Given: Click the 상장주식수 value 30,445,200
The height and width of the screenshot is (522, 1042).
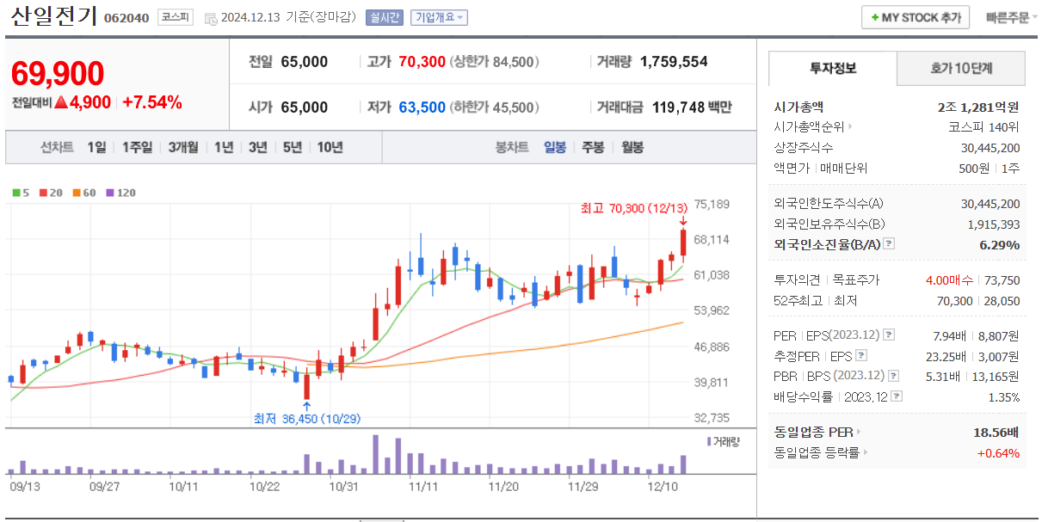Looking at the screenshot, I should pos(990,148).
